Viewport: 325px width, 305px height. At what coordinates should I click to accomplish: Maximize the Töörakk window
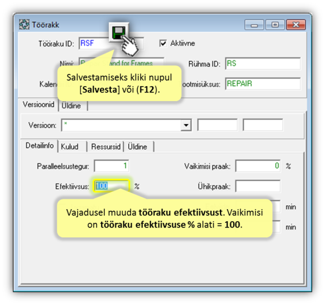click(275, 25)
